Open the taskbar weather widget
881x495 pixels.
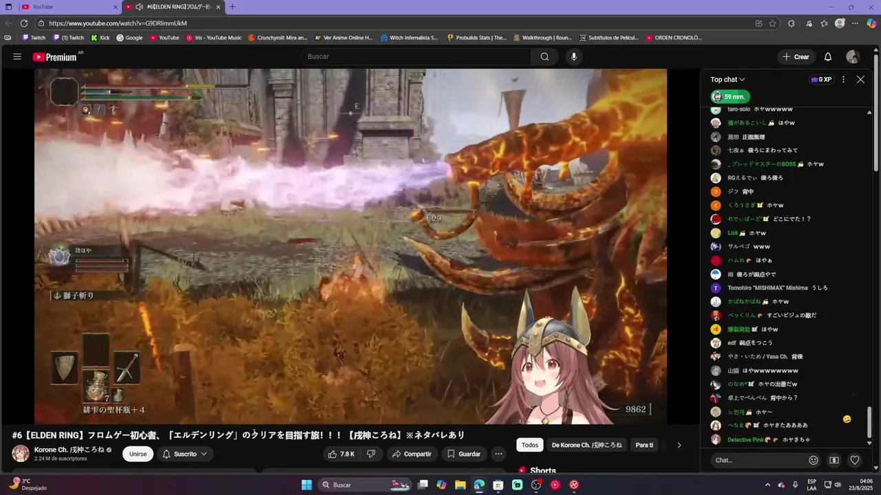29,485
